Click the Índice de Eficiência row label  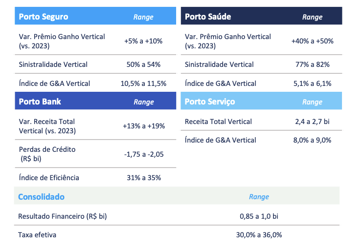pos(48,178)
